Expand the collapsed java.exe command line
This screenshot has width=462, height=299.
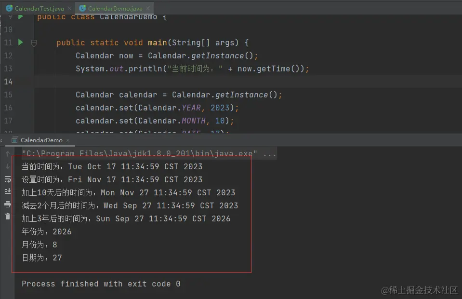pyautogui.click(x=270, y=154)
